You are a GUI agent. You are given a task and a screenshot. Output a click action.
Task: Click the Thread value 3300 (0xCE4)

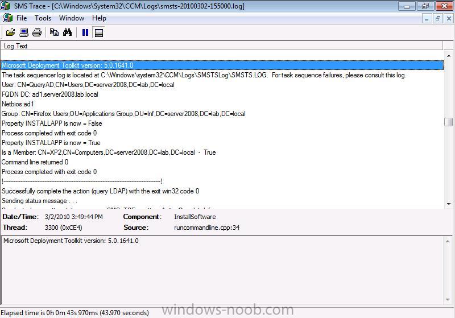coord(63,228)
